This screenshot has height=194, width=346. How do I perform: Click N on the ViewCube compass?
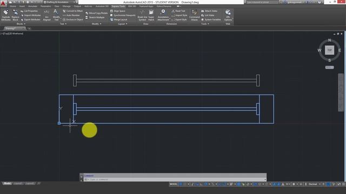coord(329,40)
